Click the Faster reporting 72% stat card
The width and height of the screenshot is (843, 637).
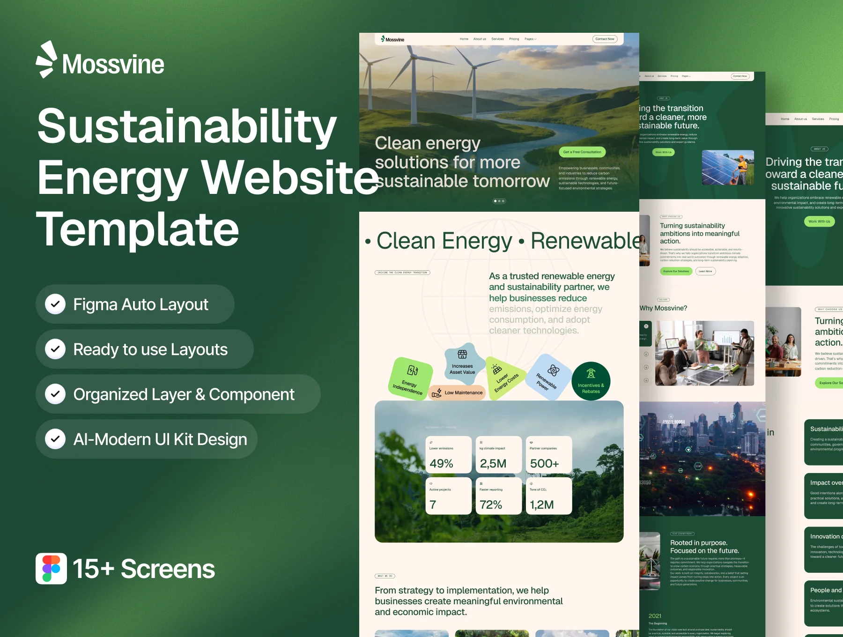(499, 496)
